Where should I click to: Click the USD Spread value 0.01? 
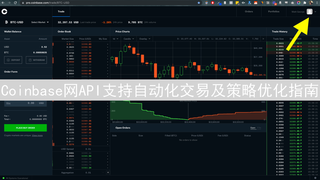click(x=88, y=149)
